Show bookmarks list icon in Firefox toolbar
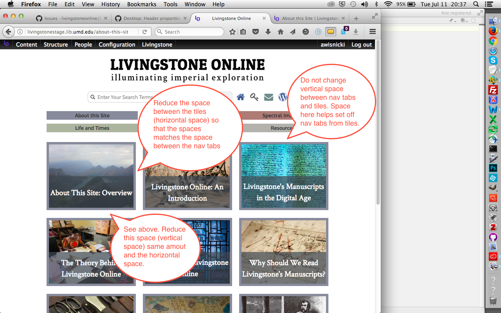The width and height of the screenshot is (501, 313). click(x=243, y=32)
